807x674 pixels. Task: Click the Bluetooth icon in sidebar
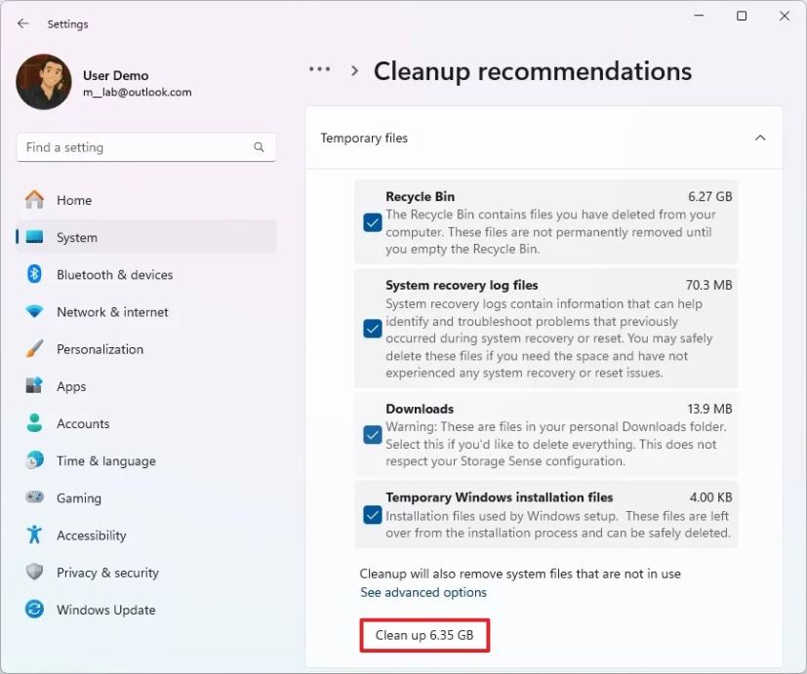34,274
